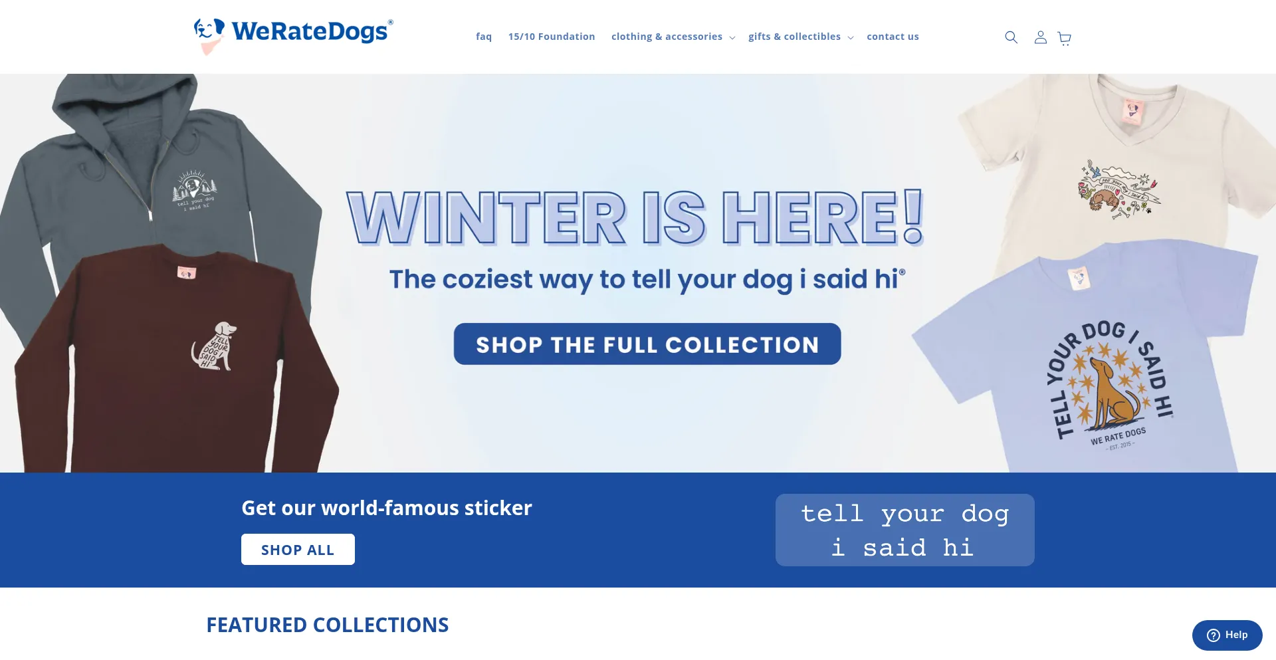Expand clothing & accessories chevron
The image size is (1276, 660).
pyautogui.click(x=732, y=38)
